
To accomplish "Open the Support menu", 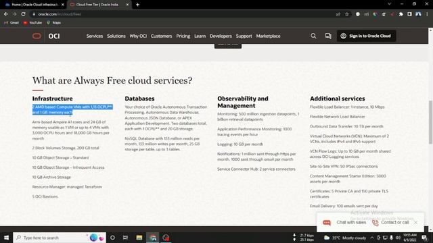I will click(x=244, y=36).
